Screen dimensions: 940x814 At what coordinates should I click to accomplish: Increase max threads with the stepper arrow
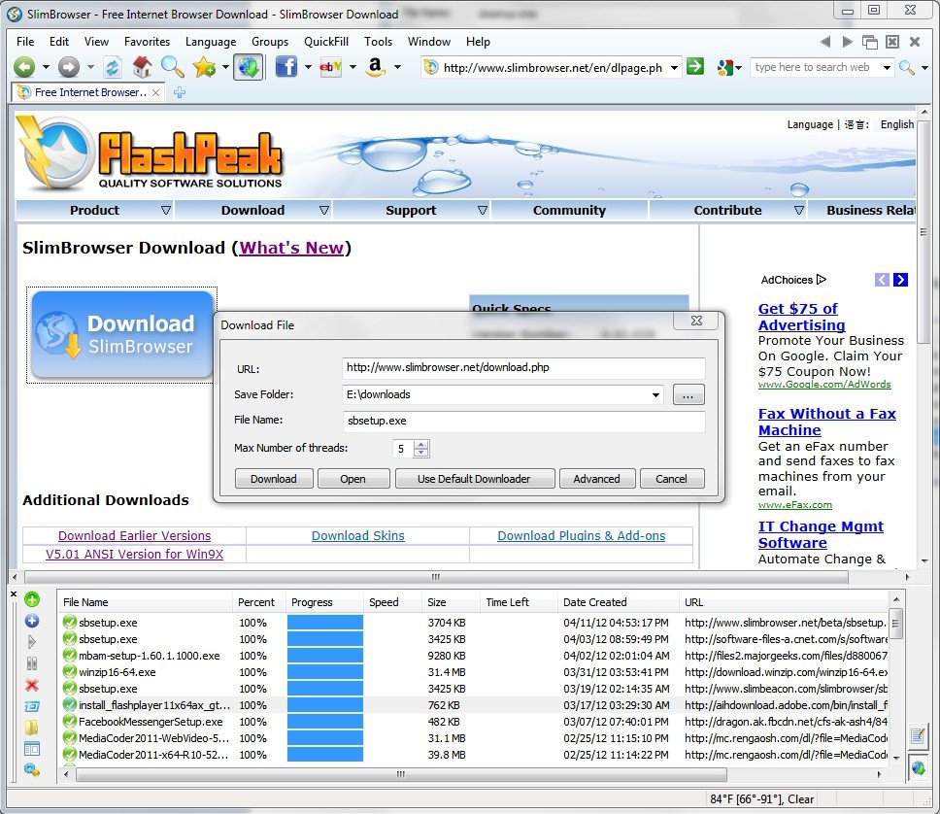pyautogui.click(x=420, y=445)
